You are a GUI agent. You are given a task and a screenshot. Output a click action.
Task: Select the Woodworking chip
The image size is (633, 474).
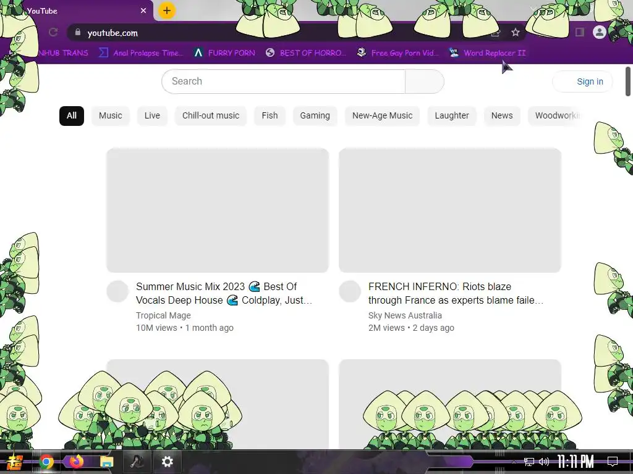pyautogui.click(x=555, y=115)
